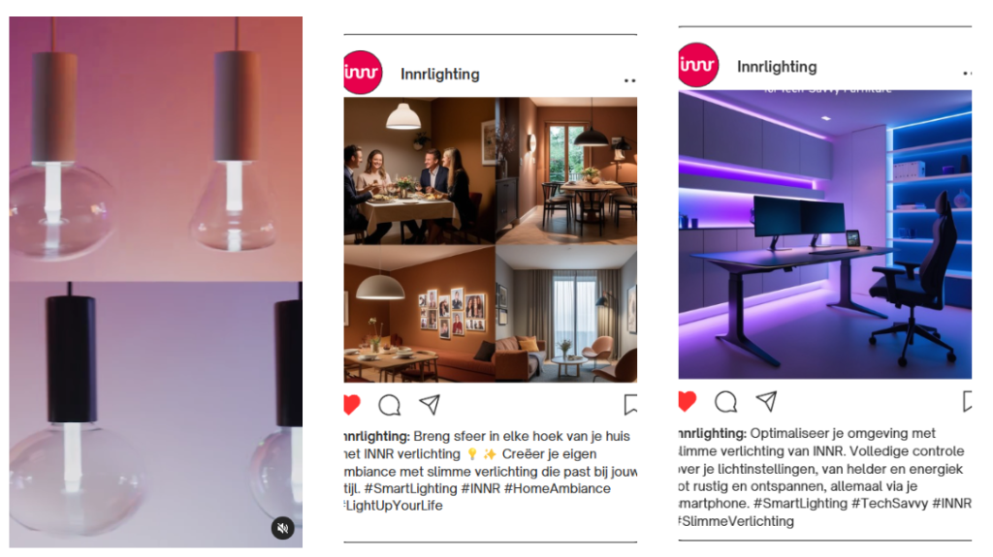Unlike the purple desk setup post

688,401
